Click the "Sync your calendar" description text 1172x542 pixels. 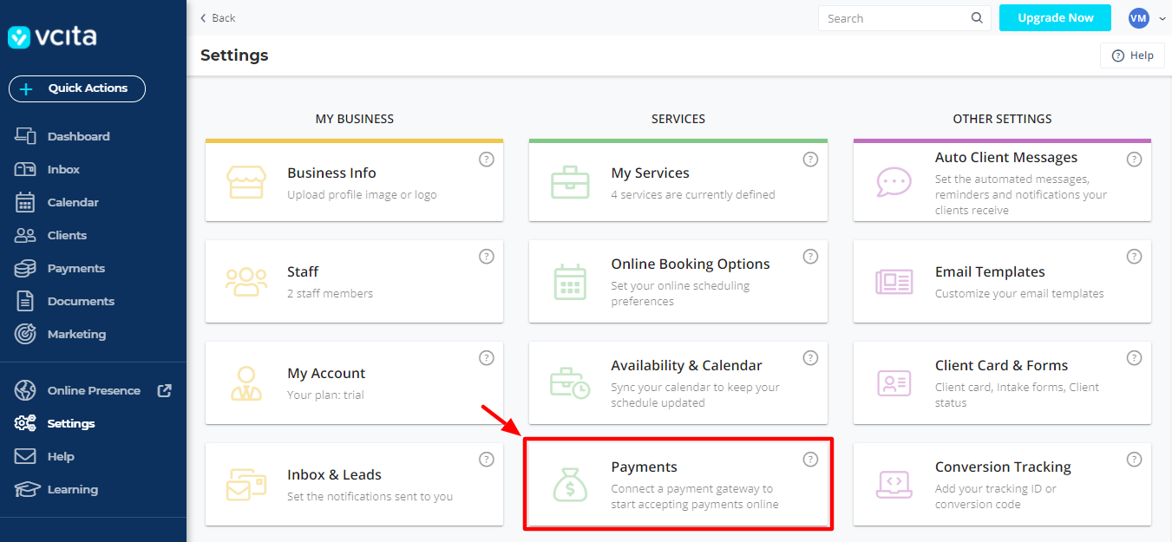coord(695,395)
